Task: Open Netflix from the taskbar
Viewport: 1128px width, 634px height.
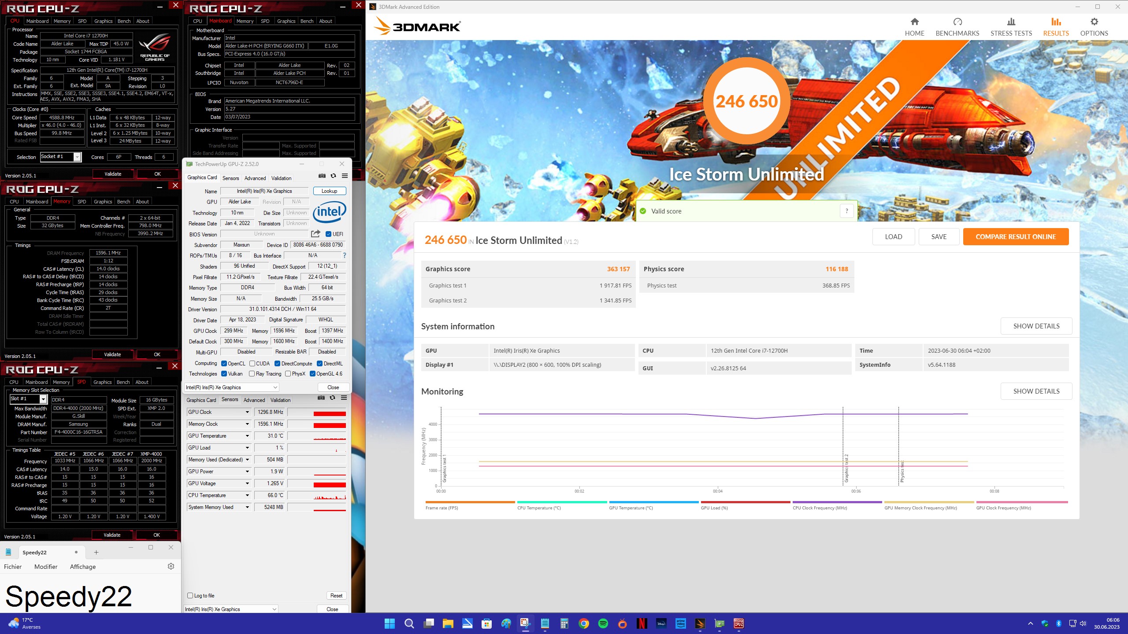Action: pyautogui.click(x=642, y=623)
